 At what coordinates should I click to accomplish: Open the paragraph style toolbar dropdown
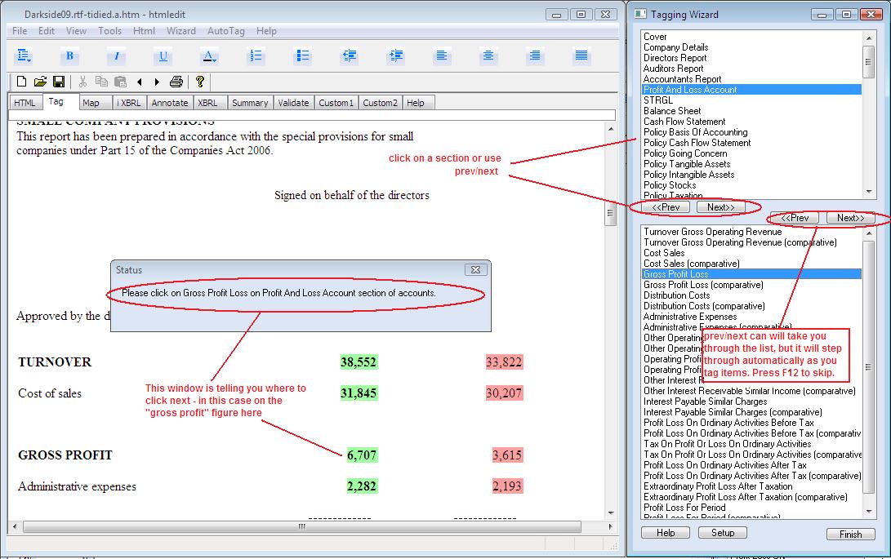[x=24, y=55]
